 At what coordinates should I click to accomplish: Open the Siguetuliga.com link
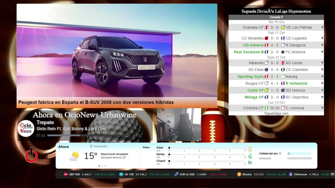pos(276,113)
